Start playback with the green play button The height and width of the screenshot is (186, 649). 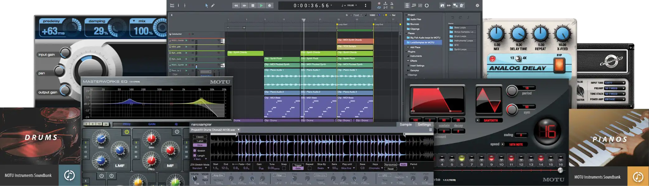point(261,5)
